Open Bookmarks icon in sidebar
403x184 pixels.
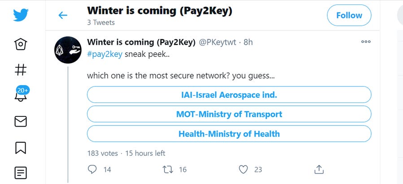tap(21, 147)
